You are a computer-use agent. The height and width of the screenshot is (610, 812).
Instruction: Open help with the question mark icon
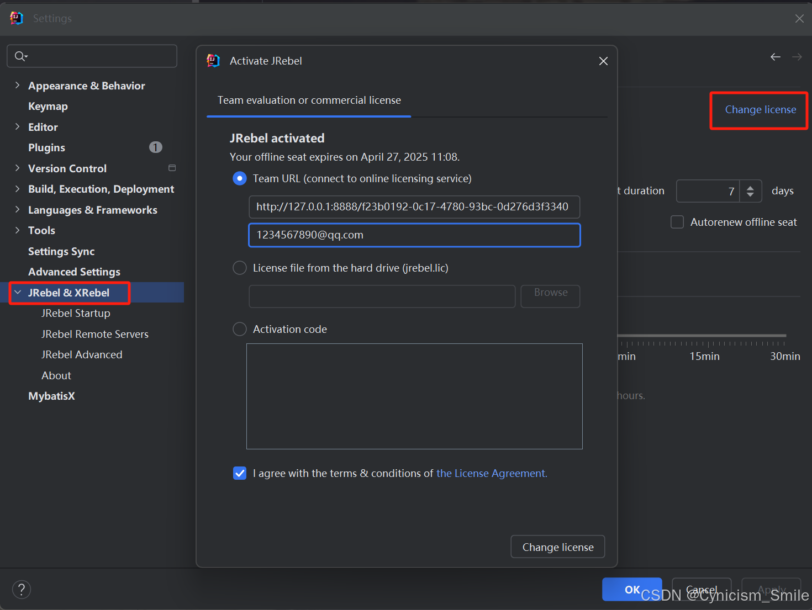[x=22, y=589]
